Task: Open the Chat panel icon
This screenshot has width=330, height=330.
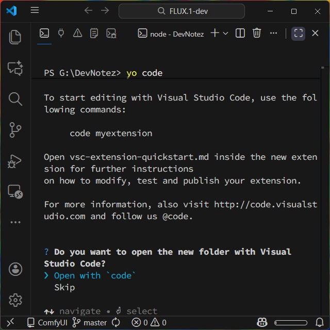Action: (x=15, y=68)
